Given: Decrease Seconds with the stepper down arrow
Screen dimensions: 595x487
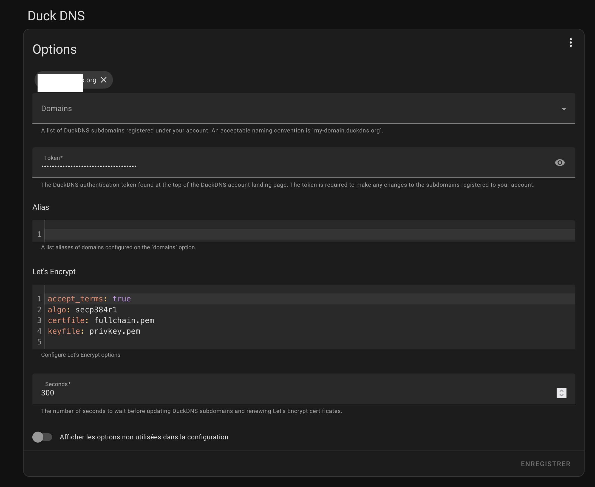Looking at the screenshot, I should tap(561, 395).
